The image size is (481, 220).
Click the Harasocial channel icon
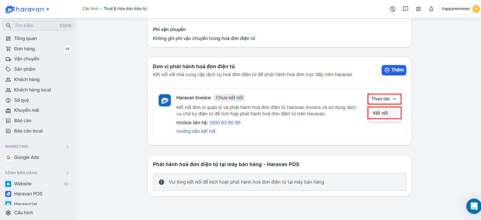(8, 204)
